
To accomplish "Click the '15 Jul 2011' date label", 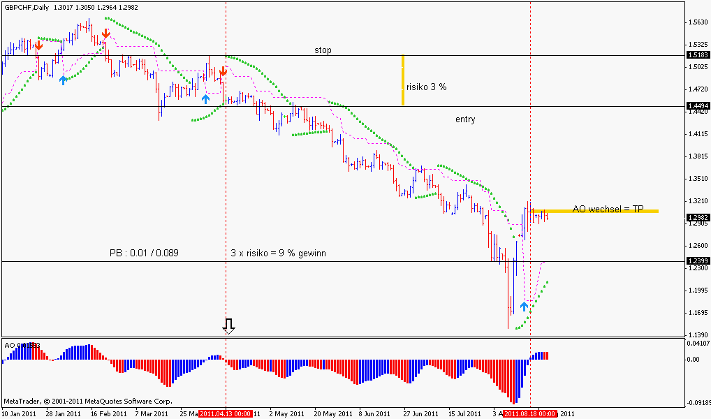I will click(x=464, y=413).
